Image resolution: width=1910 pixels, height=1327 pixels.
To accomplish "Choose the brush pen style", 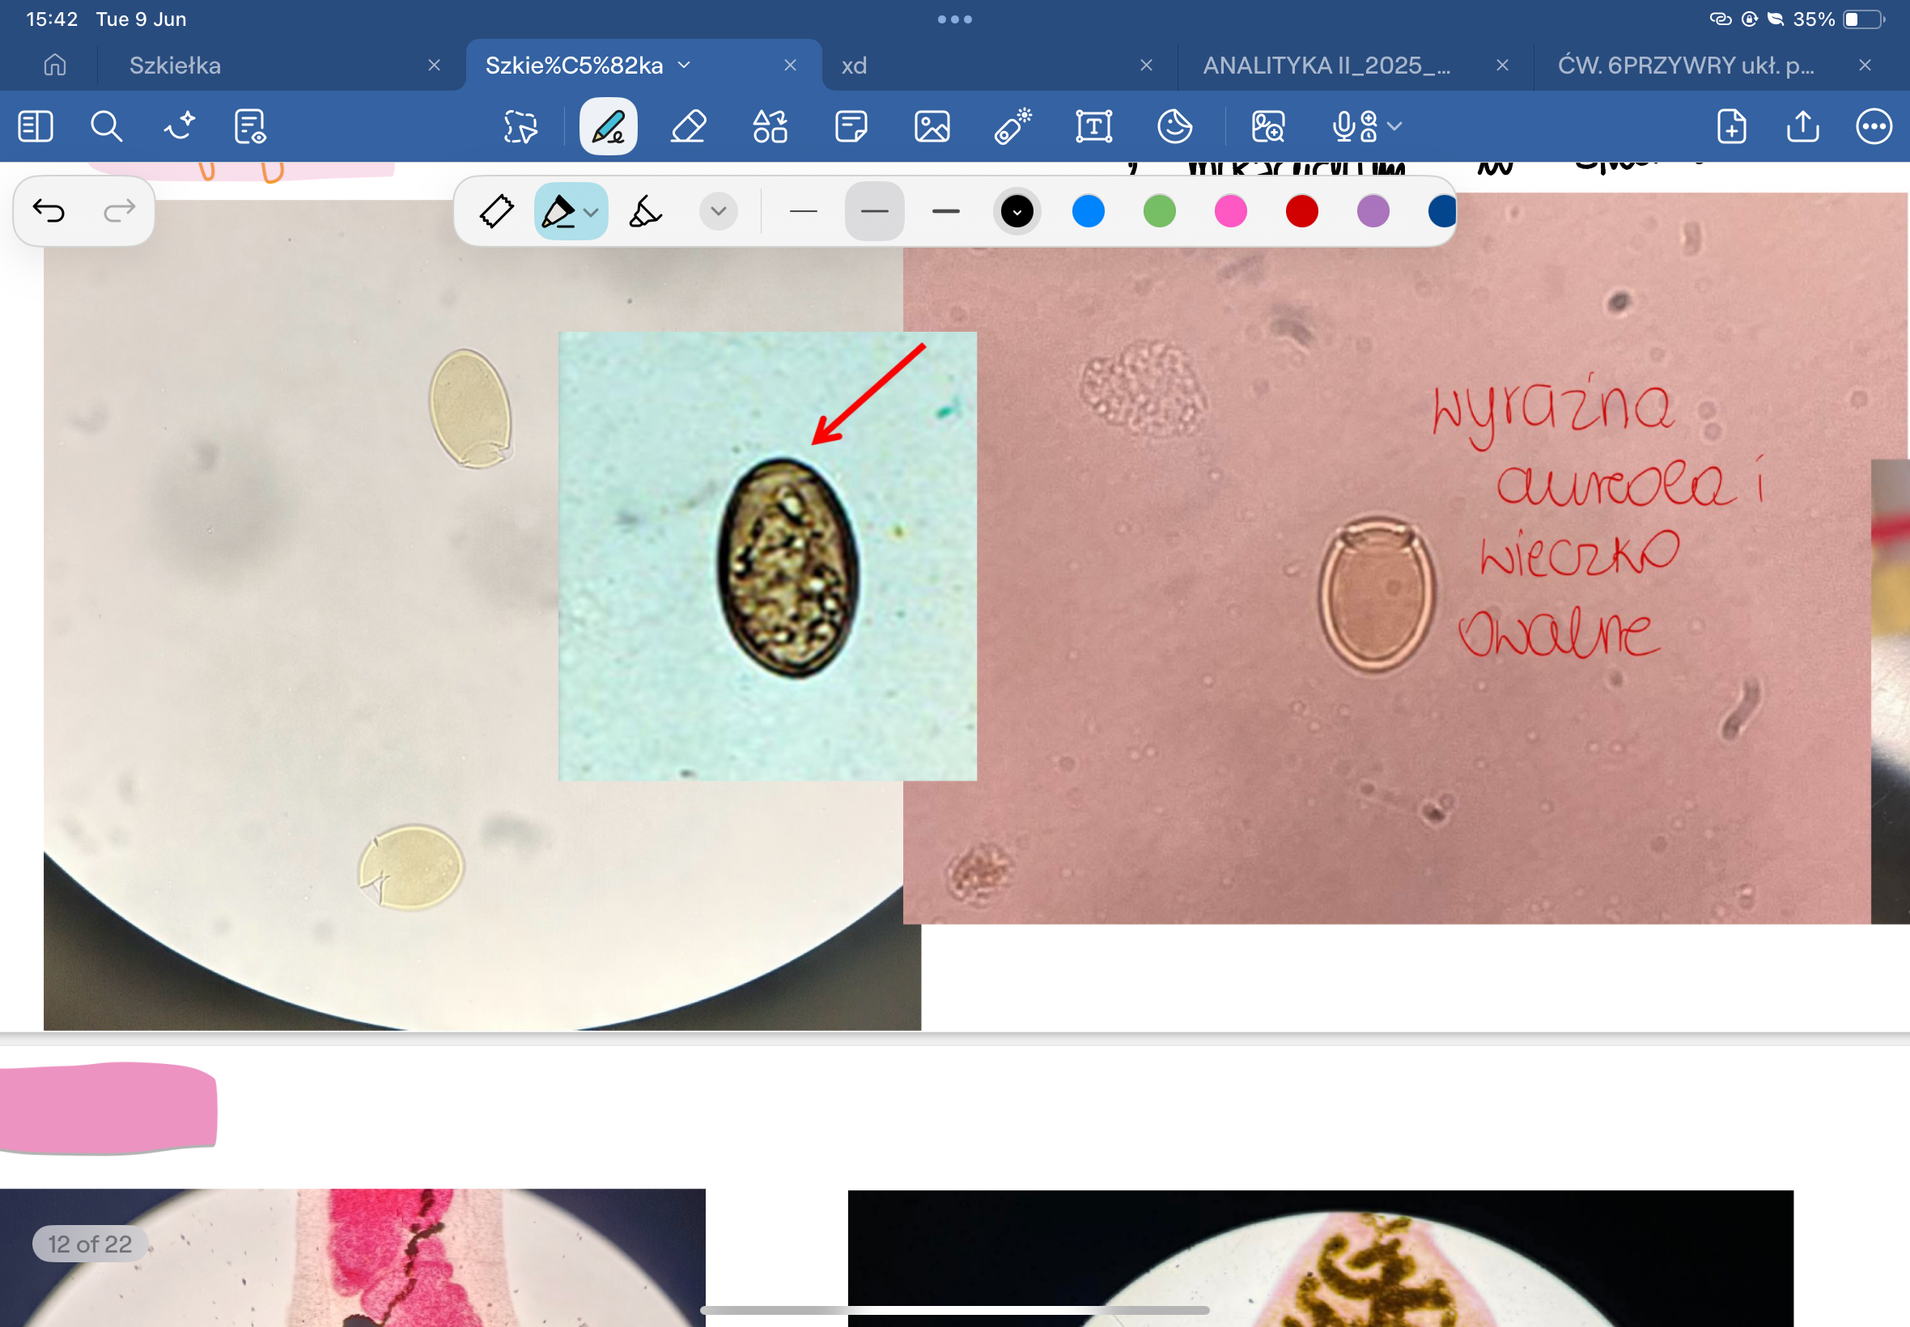I will pos(644,211).
